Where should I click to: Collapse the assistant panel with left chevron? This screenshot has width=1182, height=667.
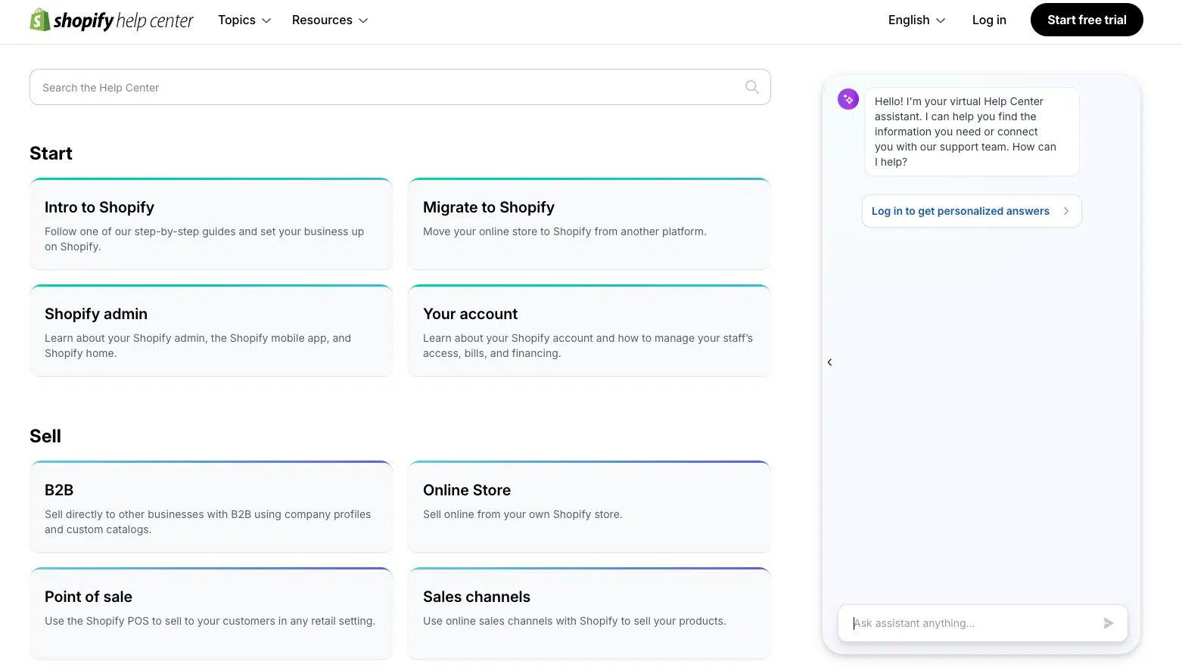[x=829, y=362]
